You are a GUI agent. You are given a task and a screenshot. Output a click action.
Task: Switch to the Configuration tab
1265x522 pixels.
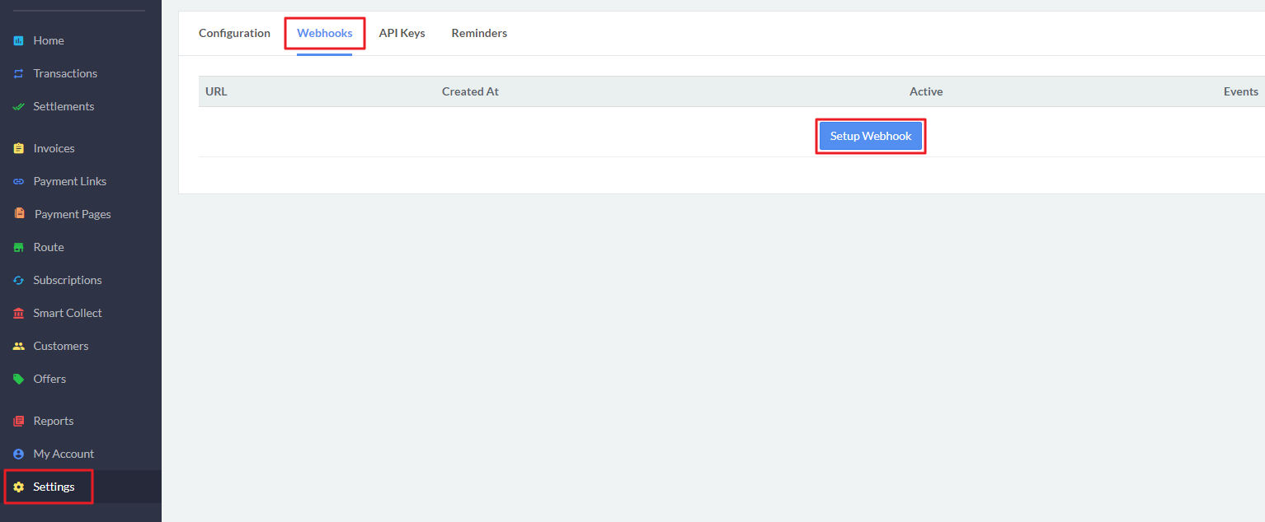click(x=234, y=33)
